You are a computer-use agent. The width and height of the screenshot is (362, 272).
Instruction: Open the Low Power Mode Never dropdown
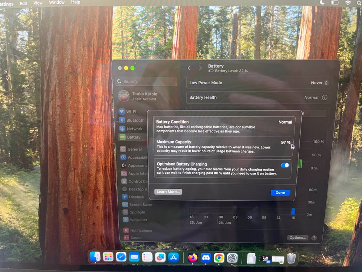319,83
